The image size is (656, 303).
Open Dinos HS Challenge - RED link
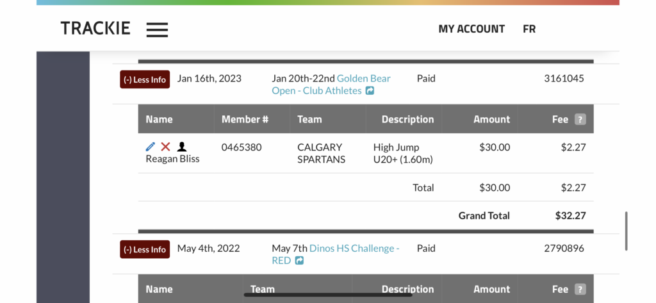pos(336,254)
